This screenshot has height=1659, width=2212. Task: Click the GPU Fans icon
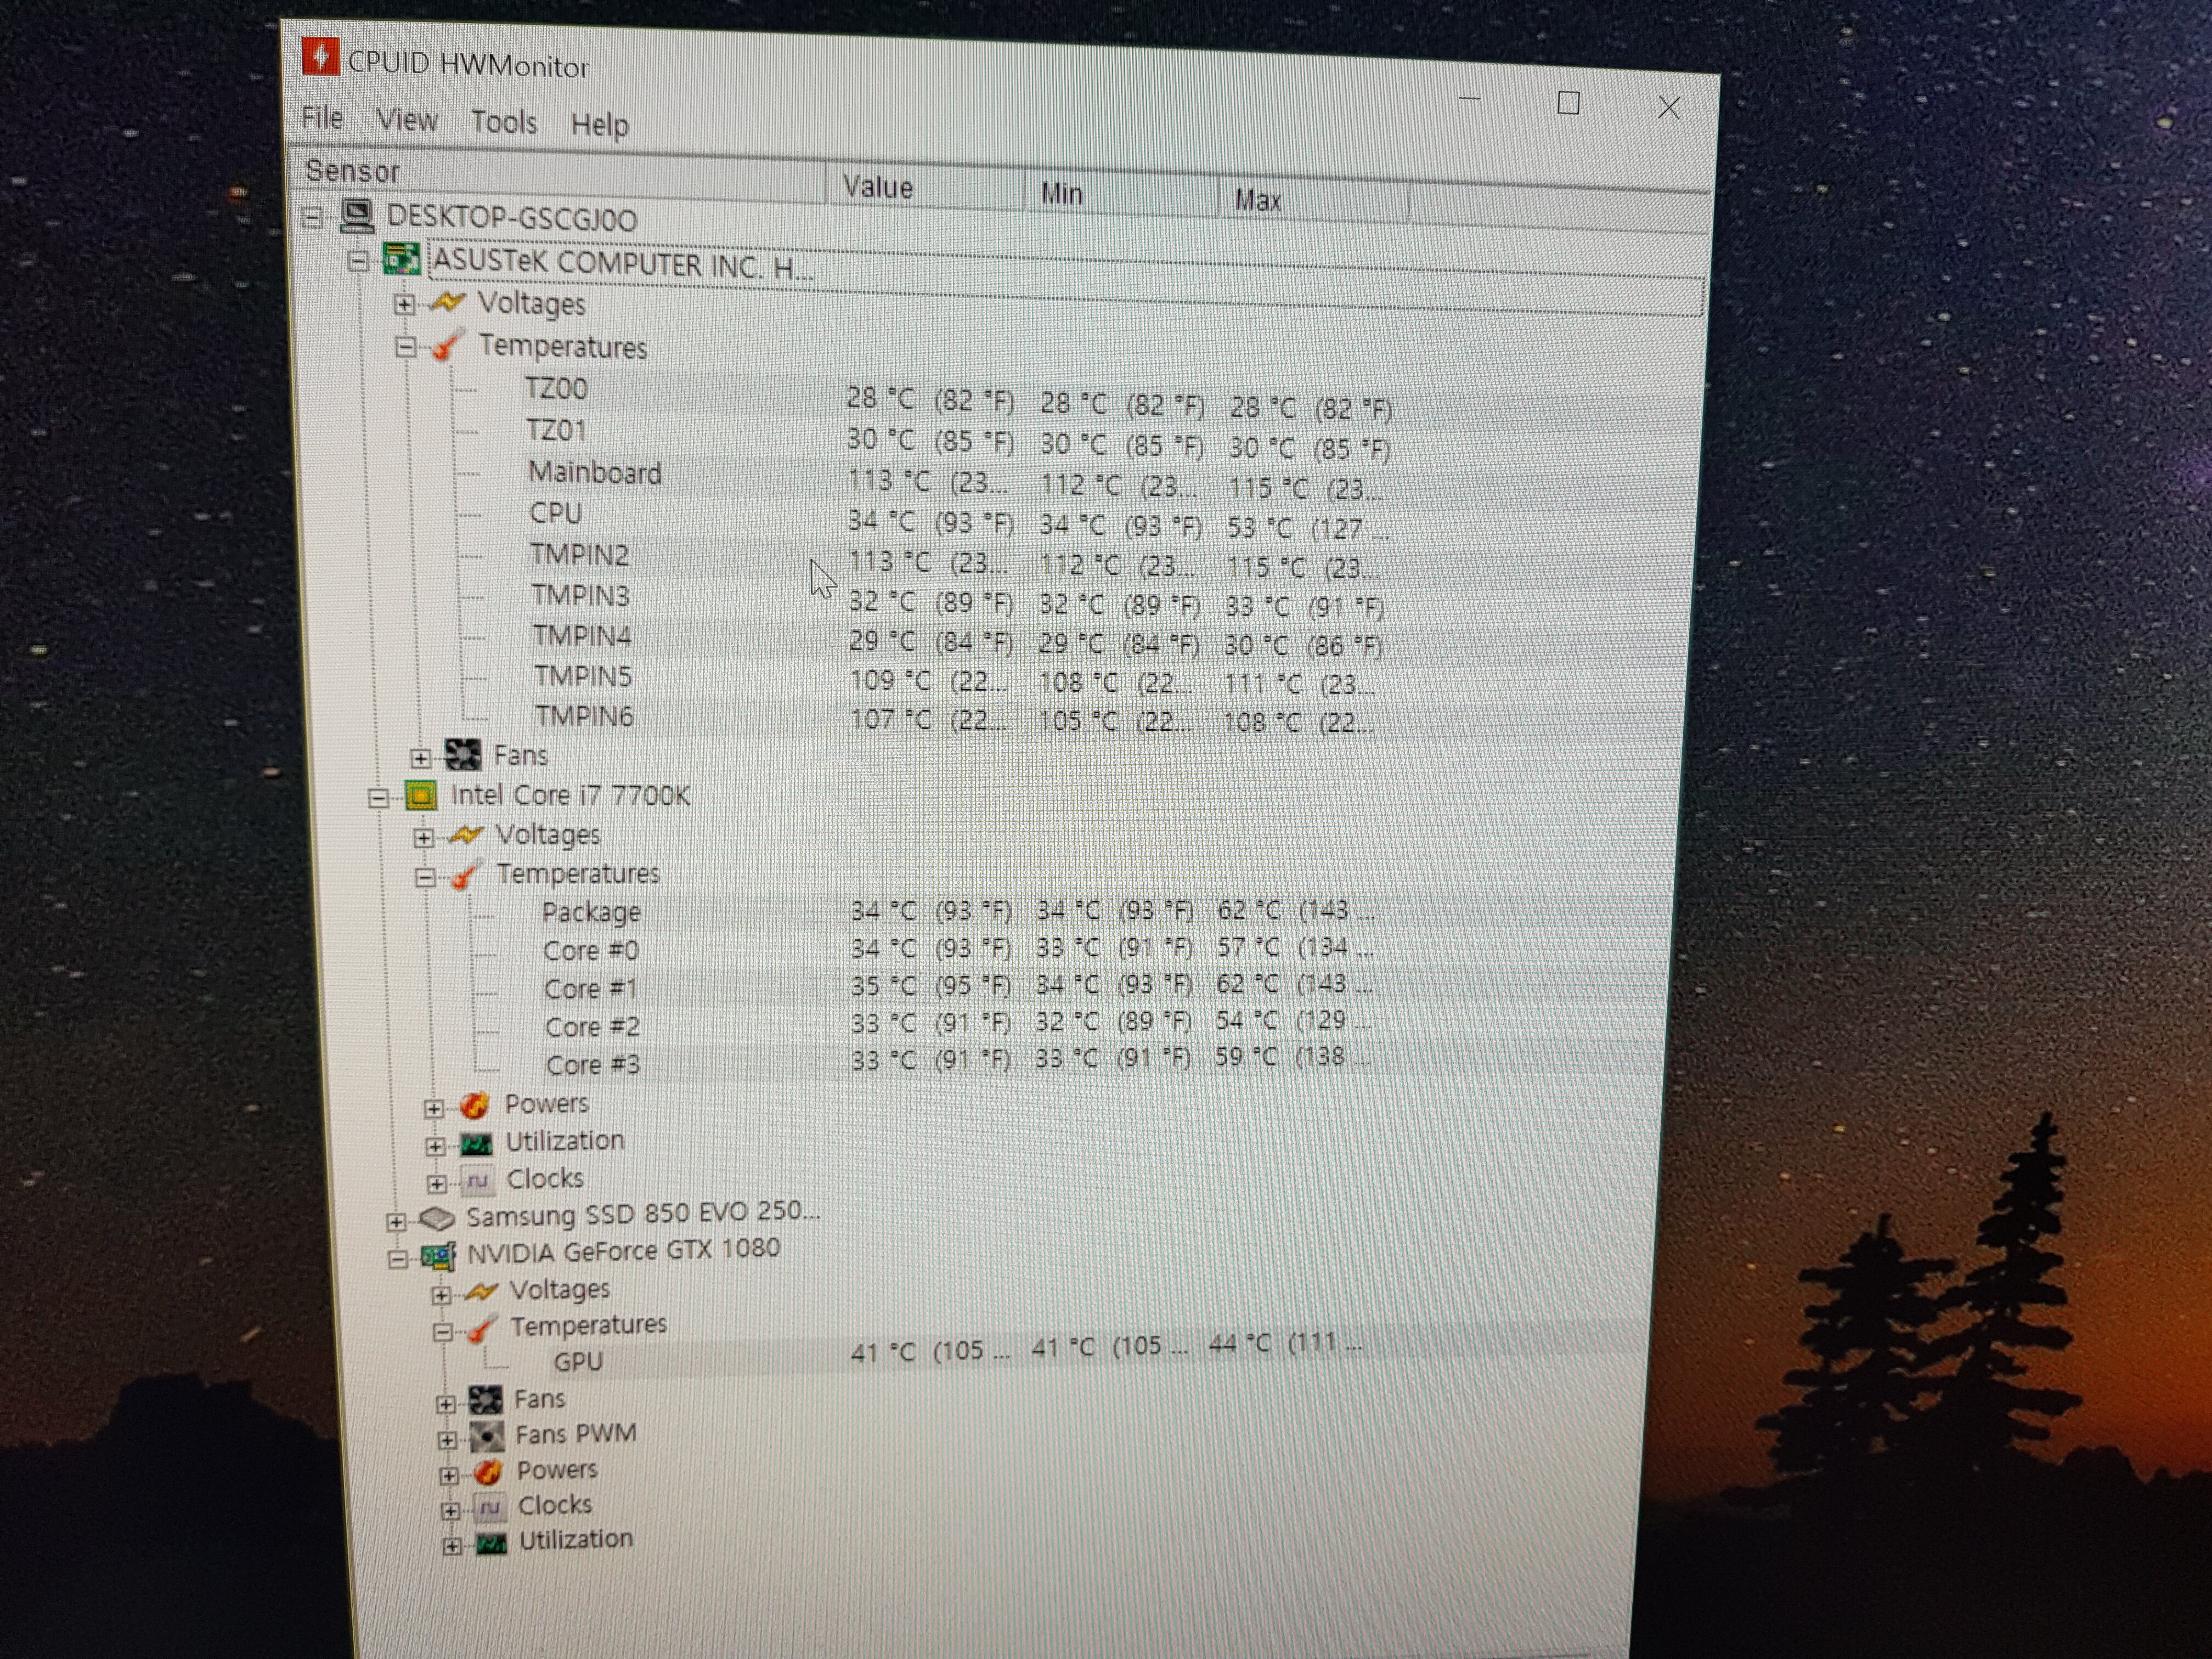(486, 1399)
